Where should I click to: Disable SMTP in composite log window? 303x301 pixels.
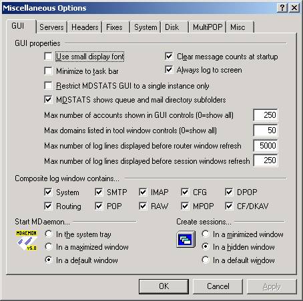pyautogui.click(x=99, y=192)
